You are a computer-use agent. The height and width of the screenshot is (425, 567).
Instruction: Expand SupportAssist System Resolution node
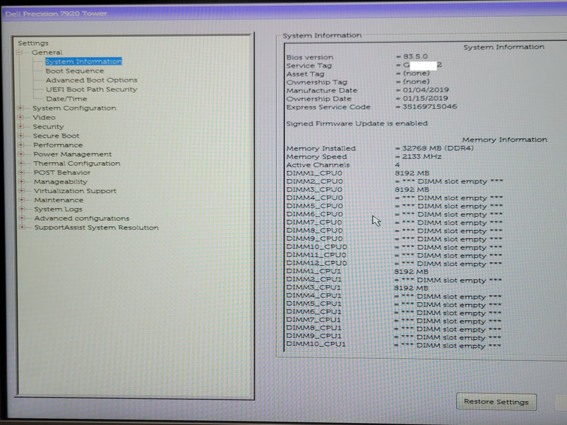(x=22, y=227)
